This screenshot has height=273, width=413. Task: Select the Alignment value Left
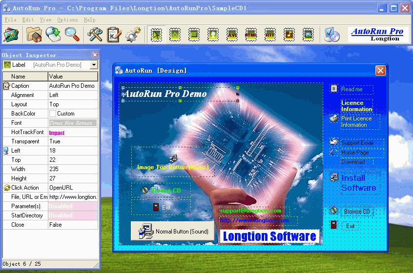73,95
